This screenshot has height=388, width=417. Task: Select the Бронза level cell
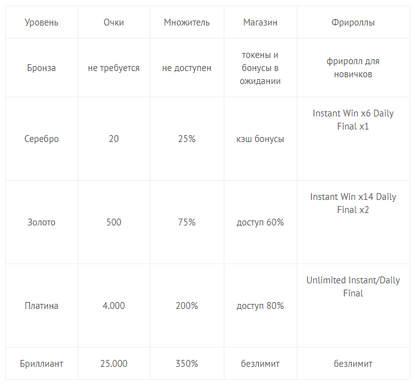pos(42,68)
